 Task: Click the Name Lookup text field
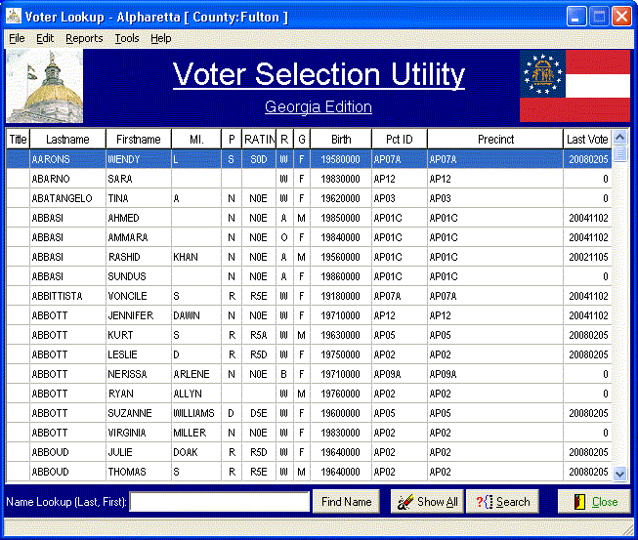219,502
